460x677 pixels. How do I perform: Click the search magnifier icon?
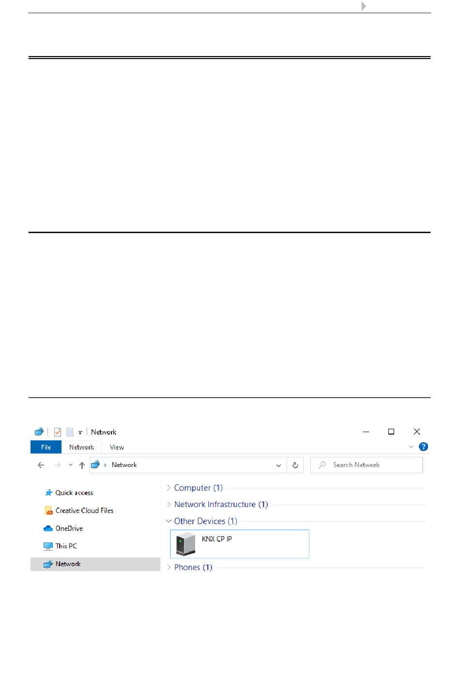click(x=322, y=465)
